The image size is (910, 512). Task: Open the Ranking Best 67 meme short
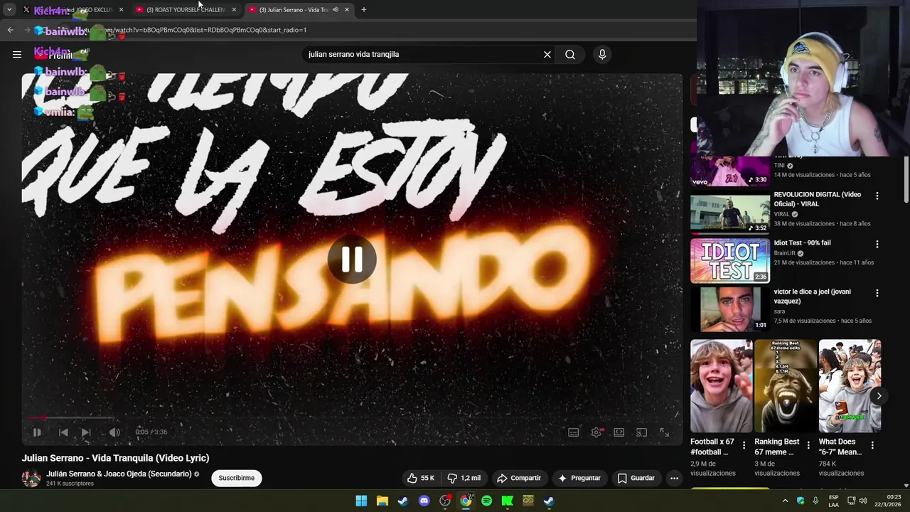tap(786, 386)
